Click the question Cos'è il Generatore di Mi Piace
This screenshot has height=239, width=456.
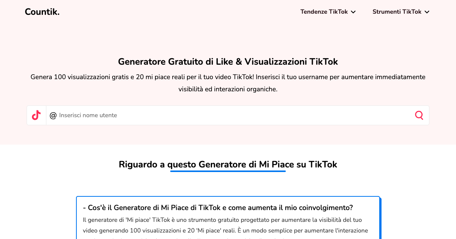(x=218, y=208)
